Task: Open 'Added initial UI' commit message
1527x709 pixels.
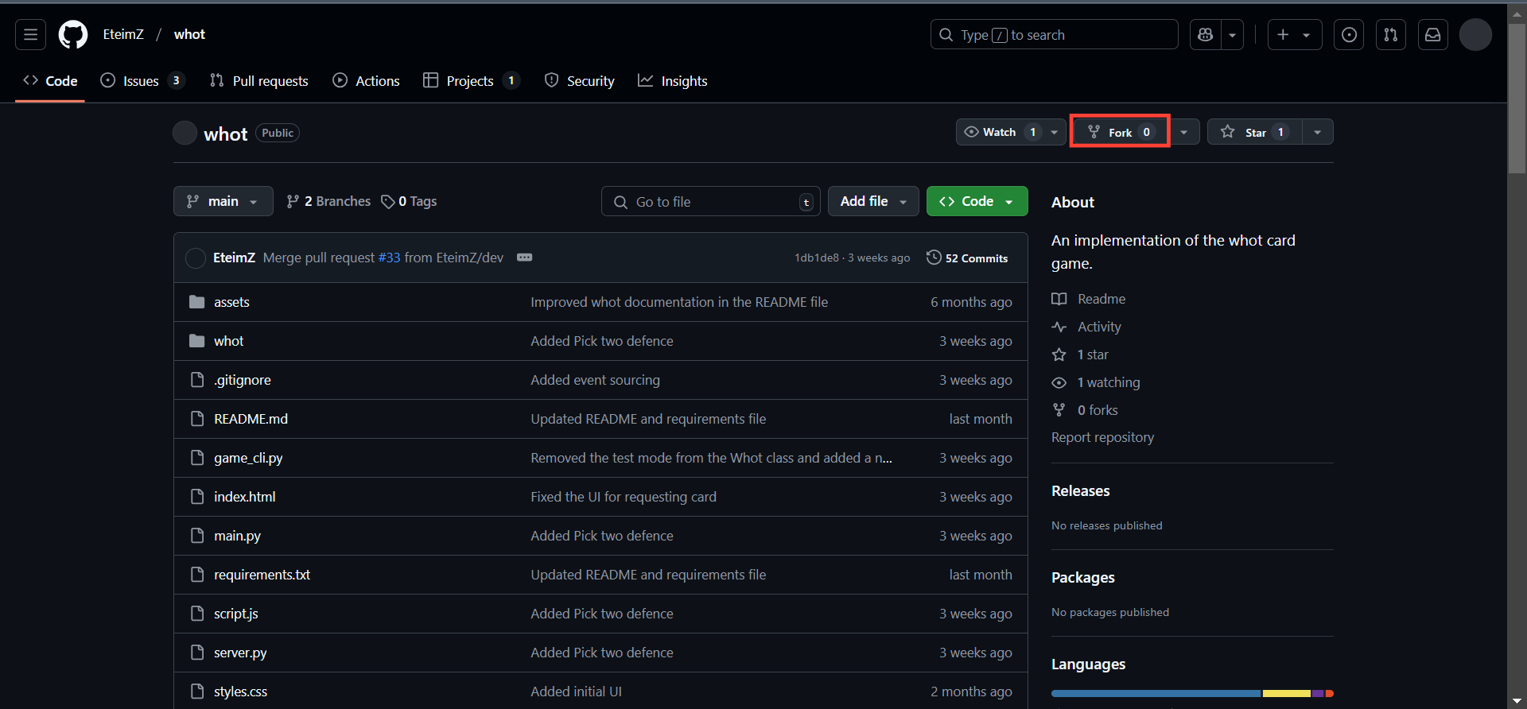Action: (576, 692)
